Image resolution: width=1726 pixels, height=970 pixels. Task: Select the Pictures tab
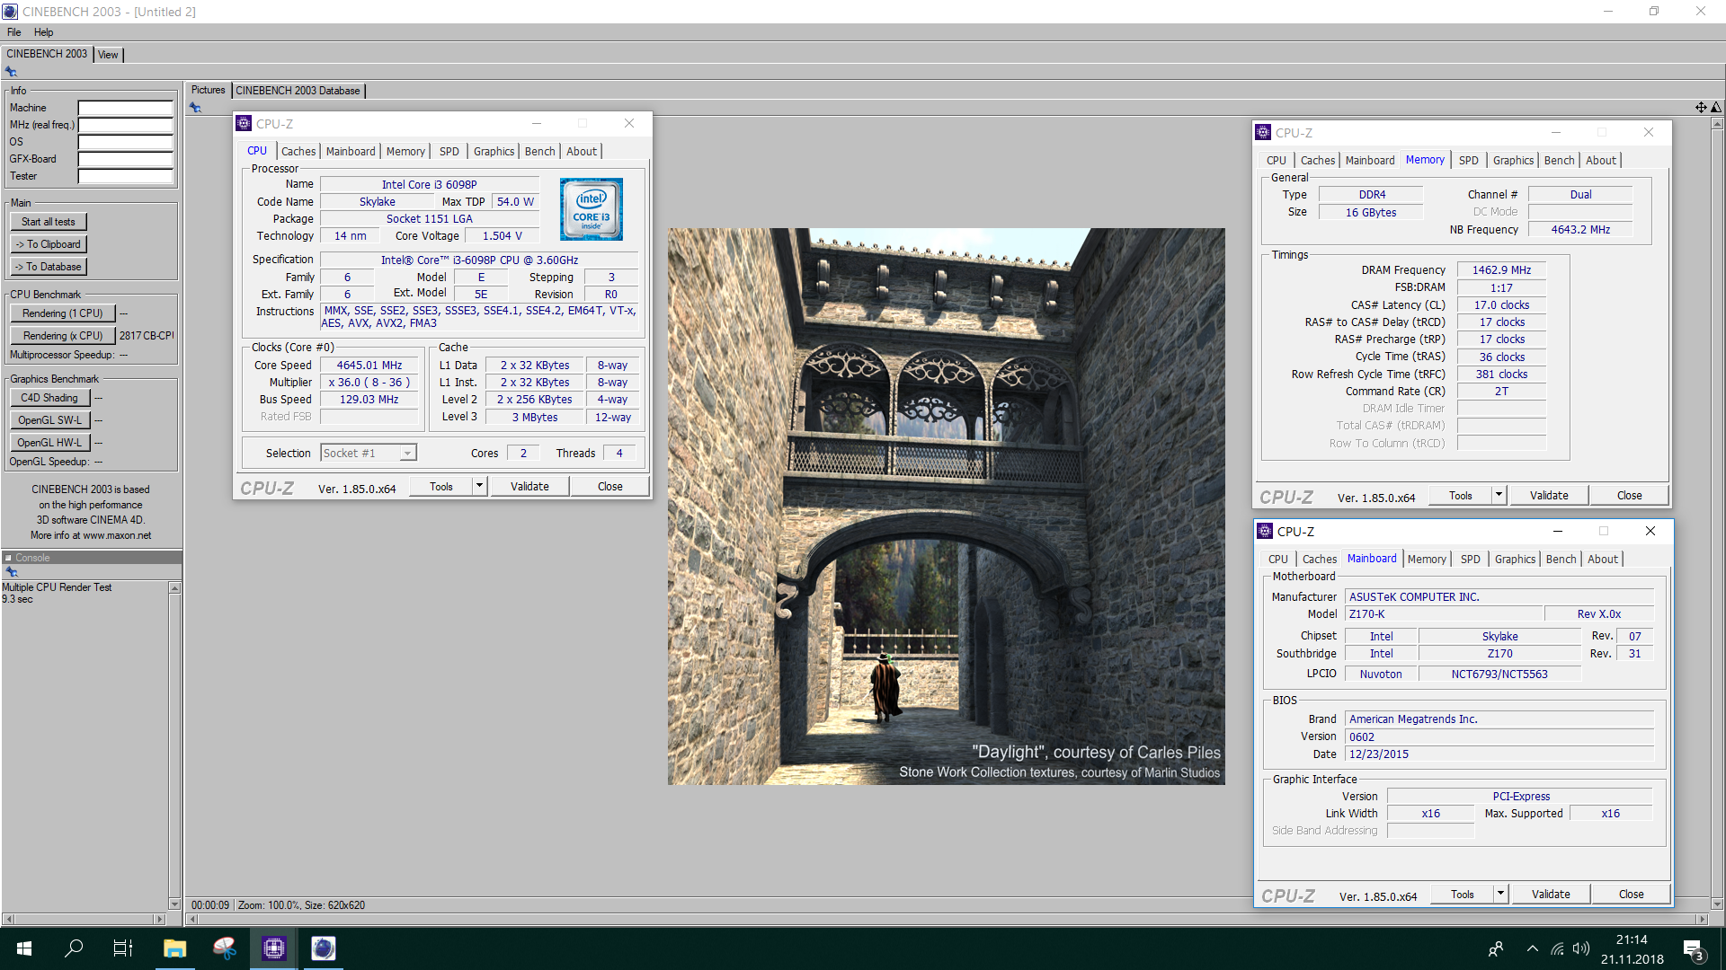click(x=208, y=90)
